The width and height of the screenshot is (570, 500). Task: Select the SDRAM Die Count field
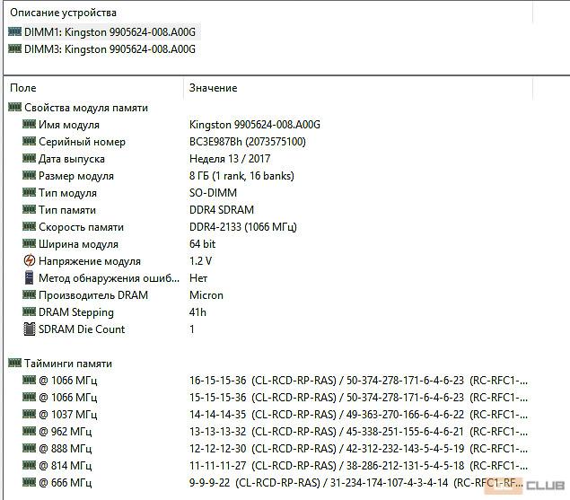82,329
